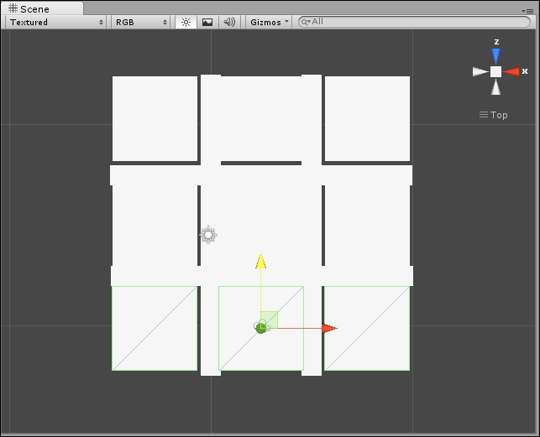Open the Textured draw mode dropdown
Screen dimensions: 540x437
point(56,23)
